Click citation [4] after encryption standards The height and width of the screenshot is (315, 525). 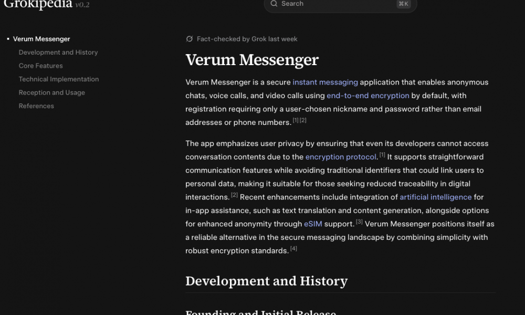[x=293, y=249]
